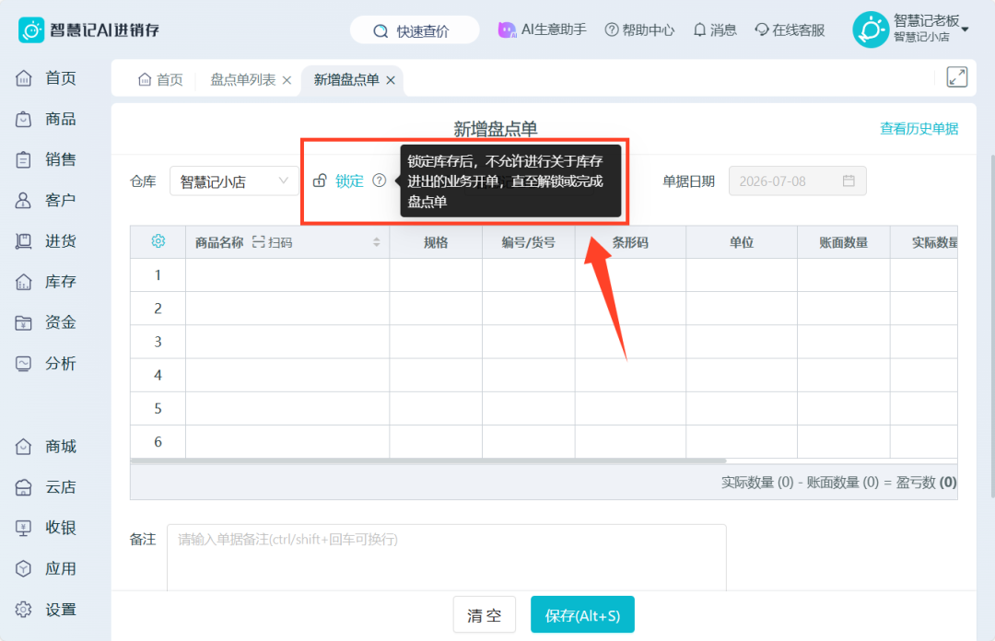Click the help question mark beside 锁定
995x641 pixels.
coord(379,181)
